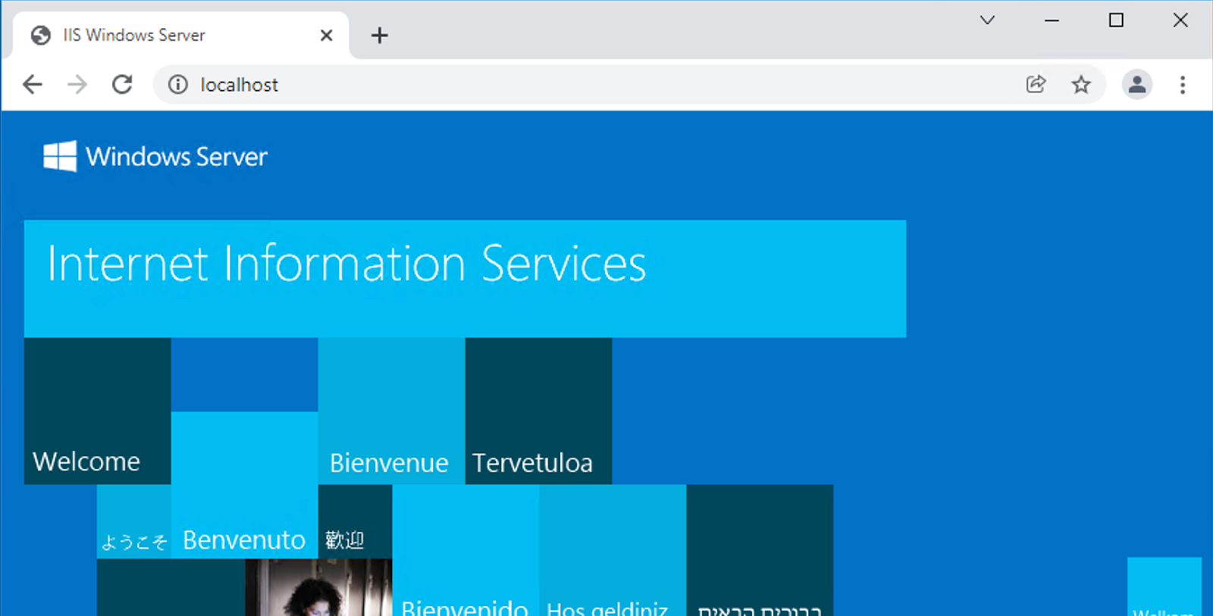Click the forward navigation arrow

click(77, 84)
